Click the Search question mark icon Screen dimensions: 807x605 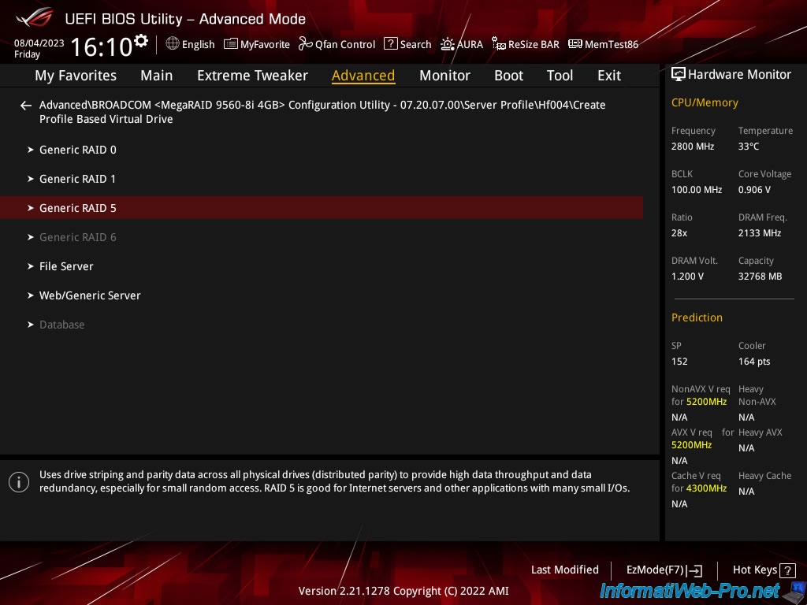point(391,44)
